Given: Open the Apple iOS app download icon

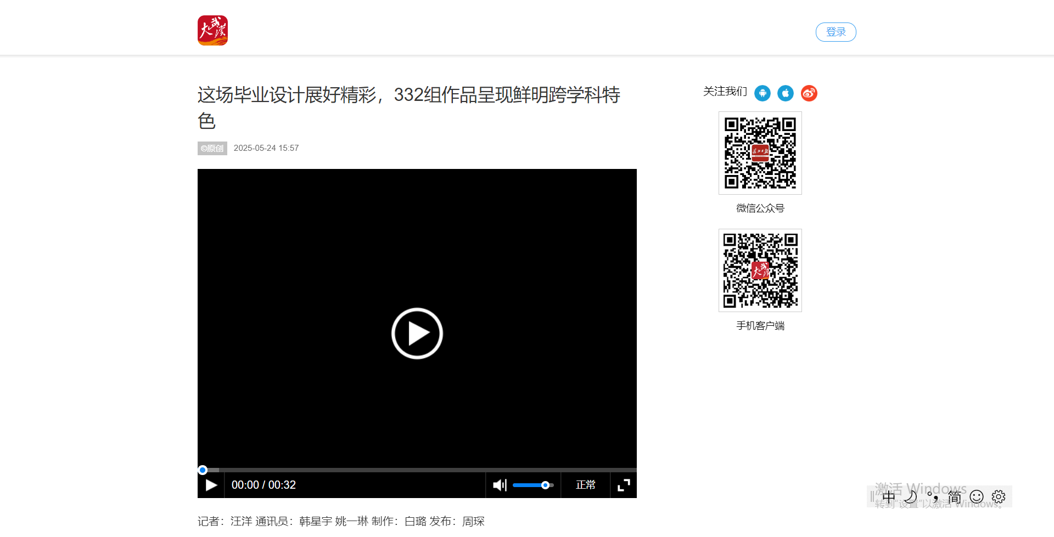Looking at the screenshot, I should pos(786,93).
